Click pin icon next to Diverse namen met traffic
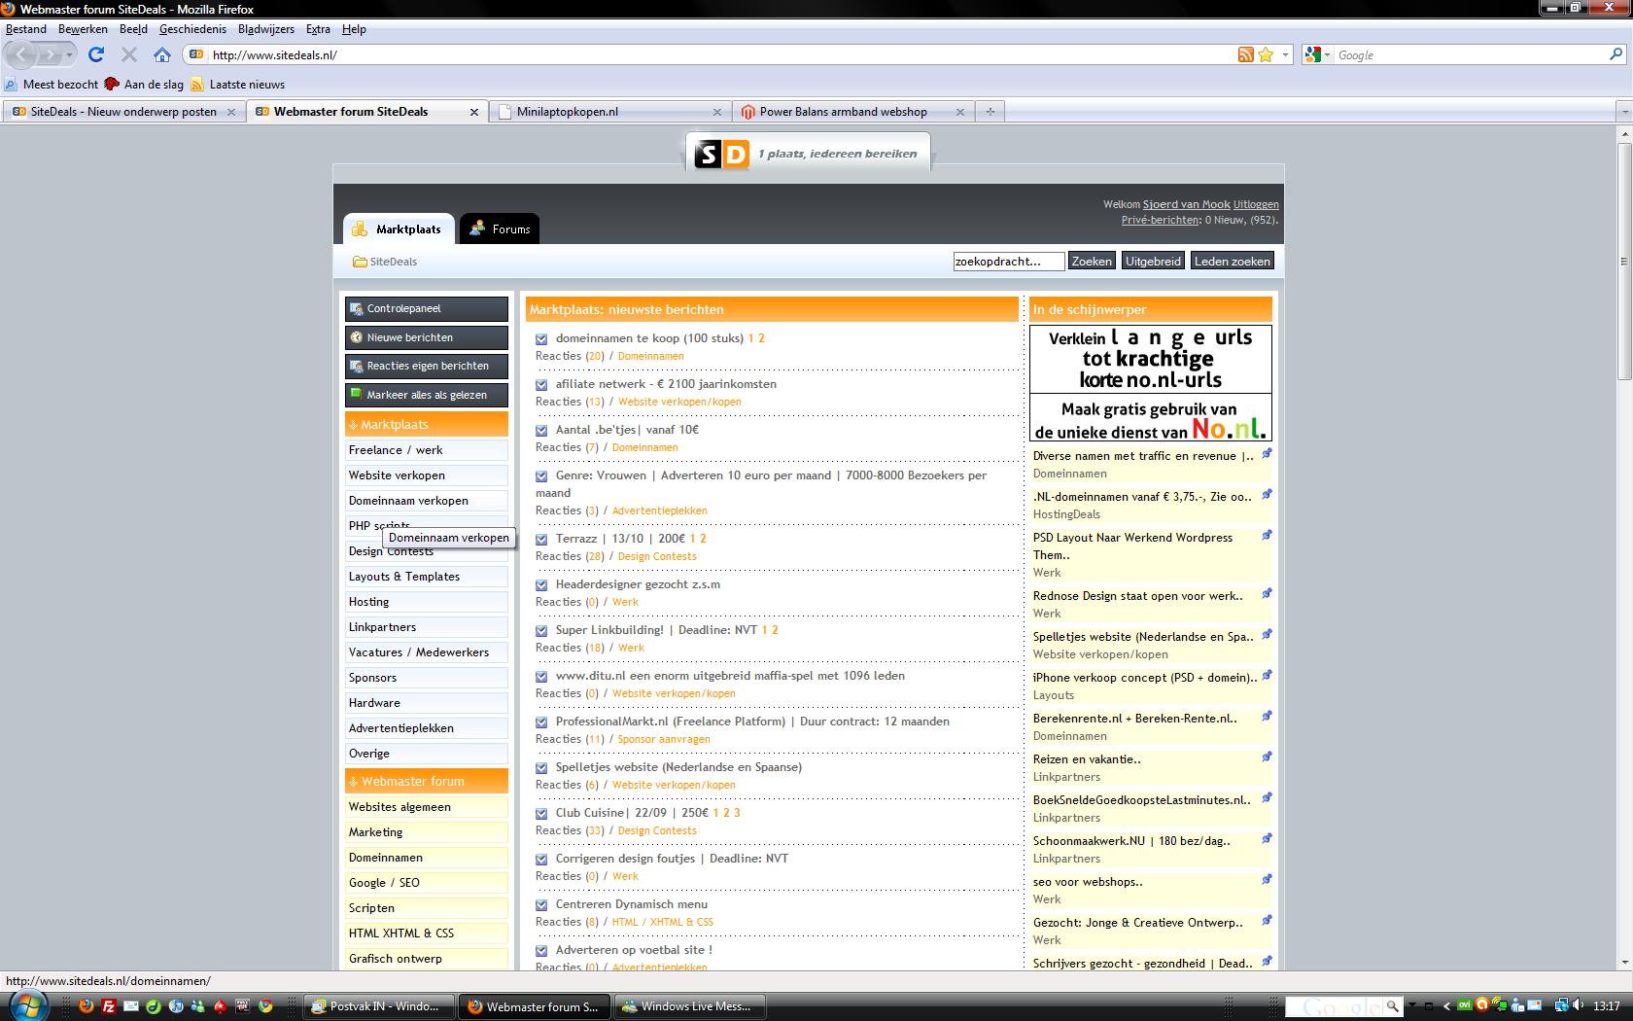This screenshot has width=1633, height=1021. point(1267,454)
